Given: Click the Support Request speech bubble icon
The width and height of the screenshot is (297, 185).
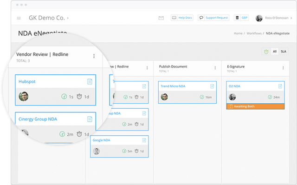Looking at the screenshot, I should (201, 18).
